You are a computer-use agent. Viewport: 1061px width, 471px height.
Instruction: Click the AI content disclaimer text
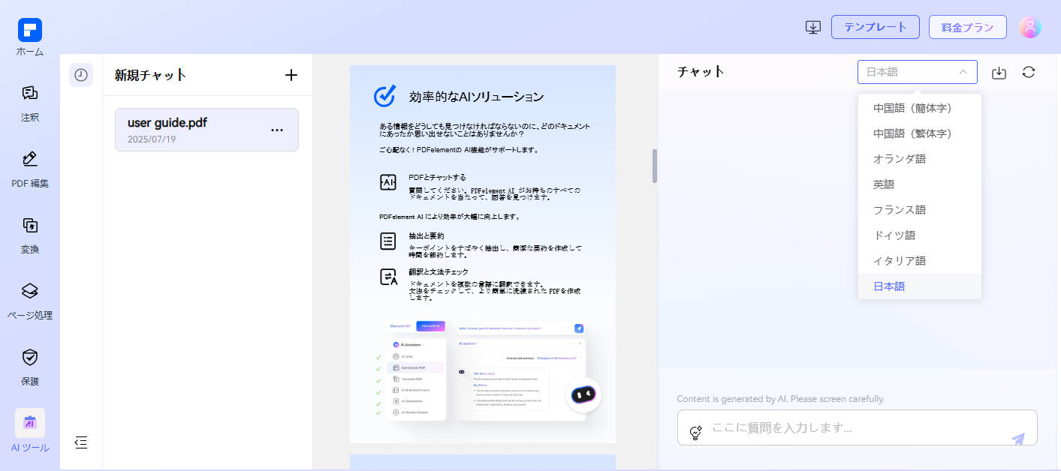click(780, 399)
